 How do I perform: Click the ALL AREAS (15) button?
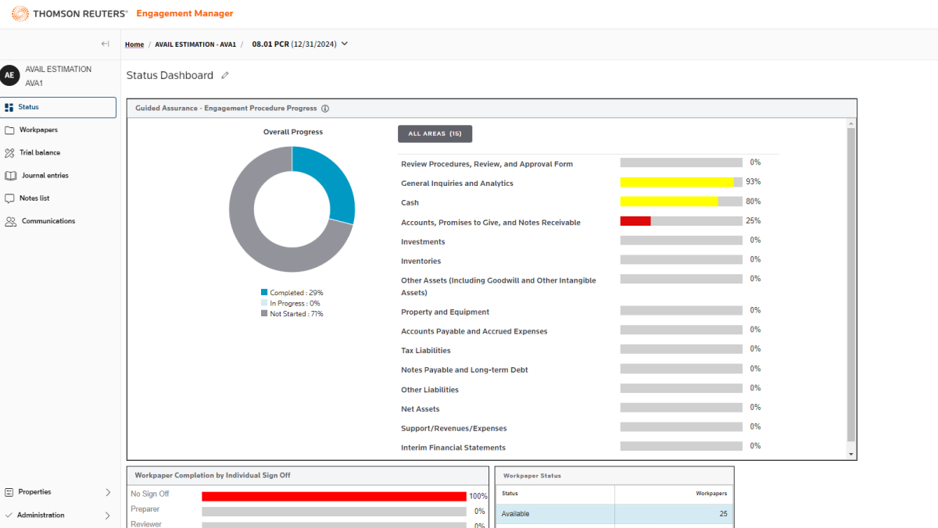(x=435, y=134)
